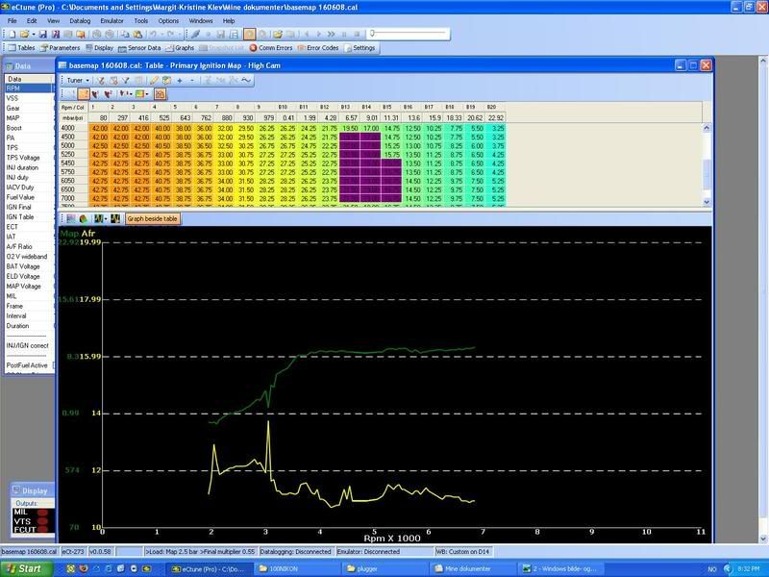This screenshot has width=769, height=577.
Task: Click the Sensor Data toolbar button
Action: tap(139, 47)
